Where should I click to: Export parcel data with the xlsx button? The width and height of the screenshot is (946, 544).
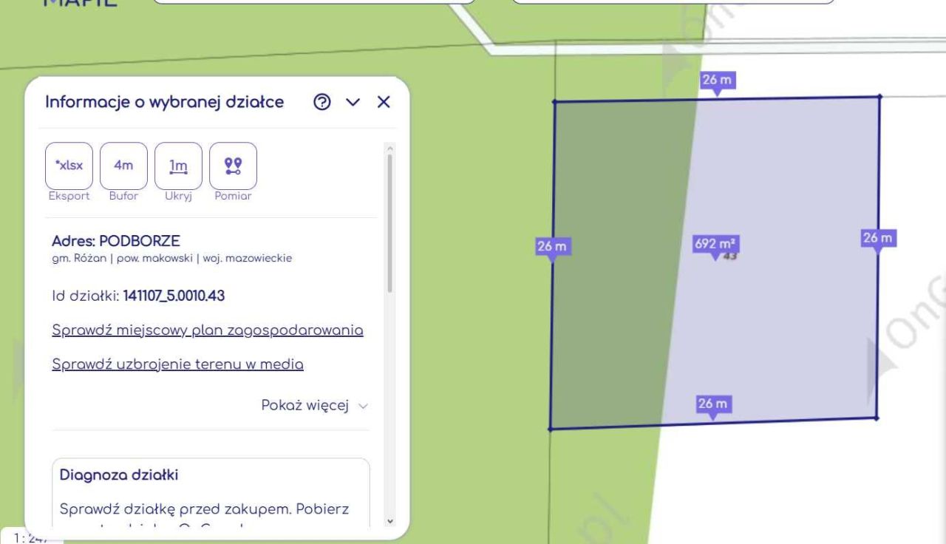(69, 166)
